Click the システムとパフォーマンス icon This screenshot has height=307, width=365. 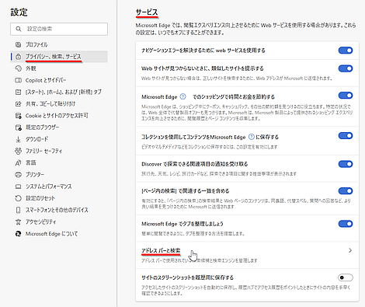18,187
